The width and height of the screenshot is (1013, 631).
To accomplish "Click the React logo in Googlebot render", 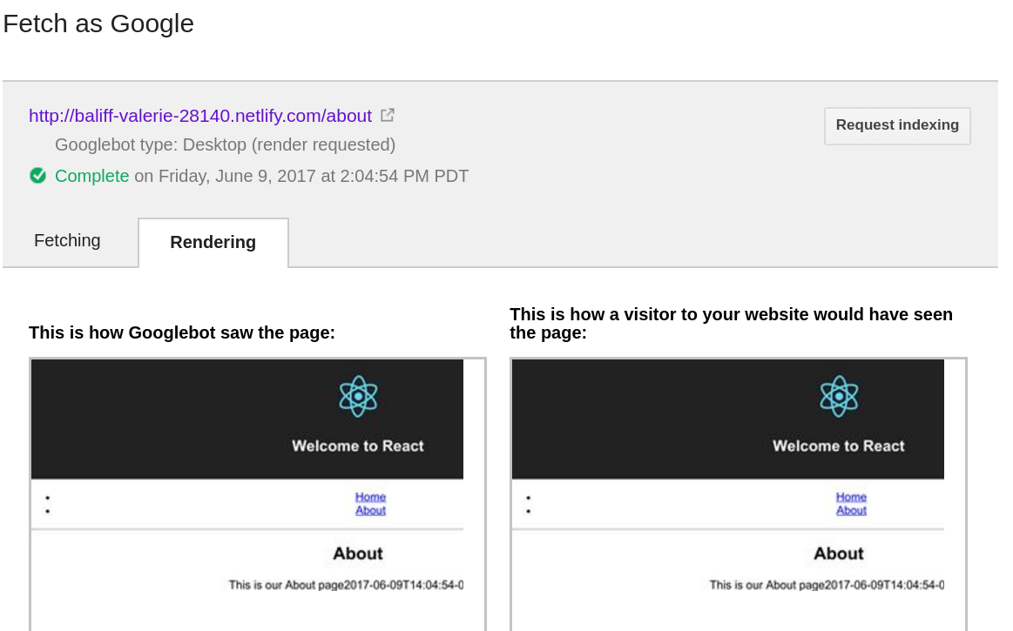I will pyautogui.click(x=359, y=397).
